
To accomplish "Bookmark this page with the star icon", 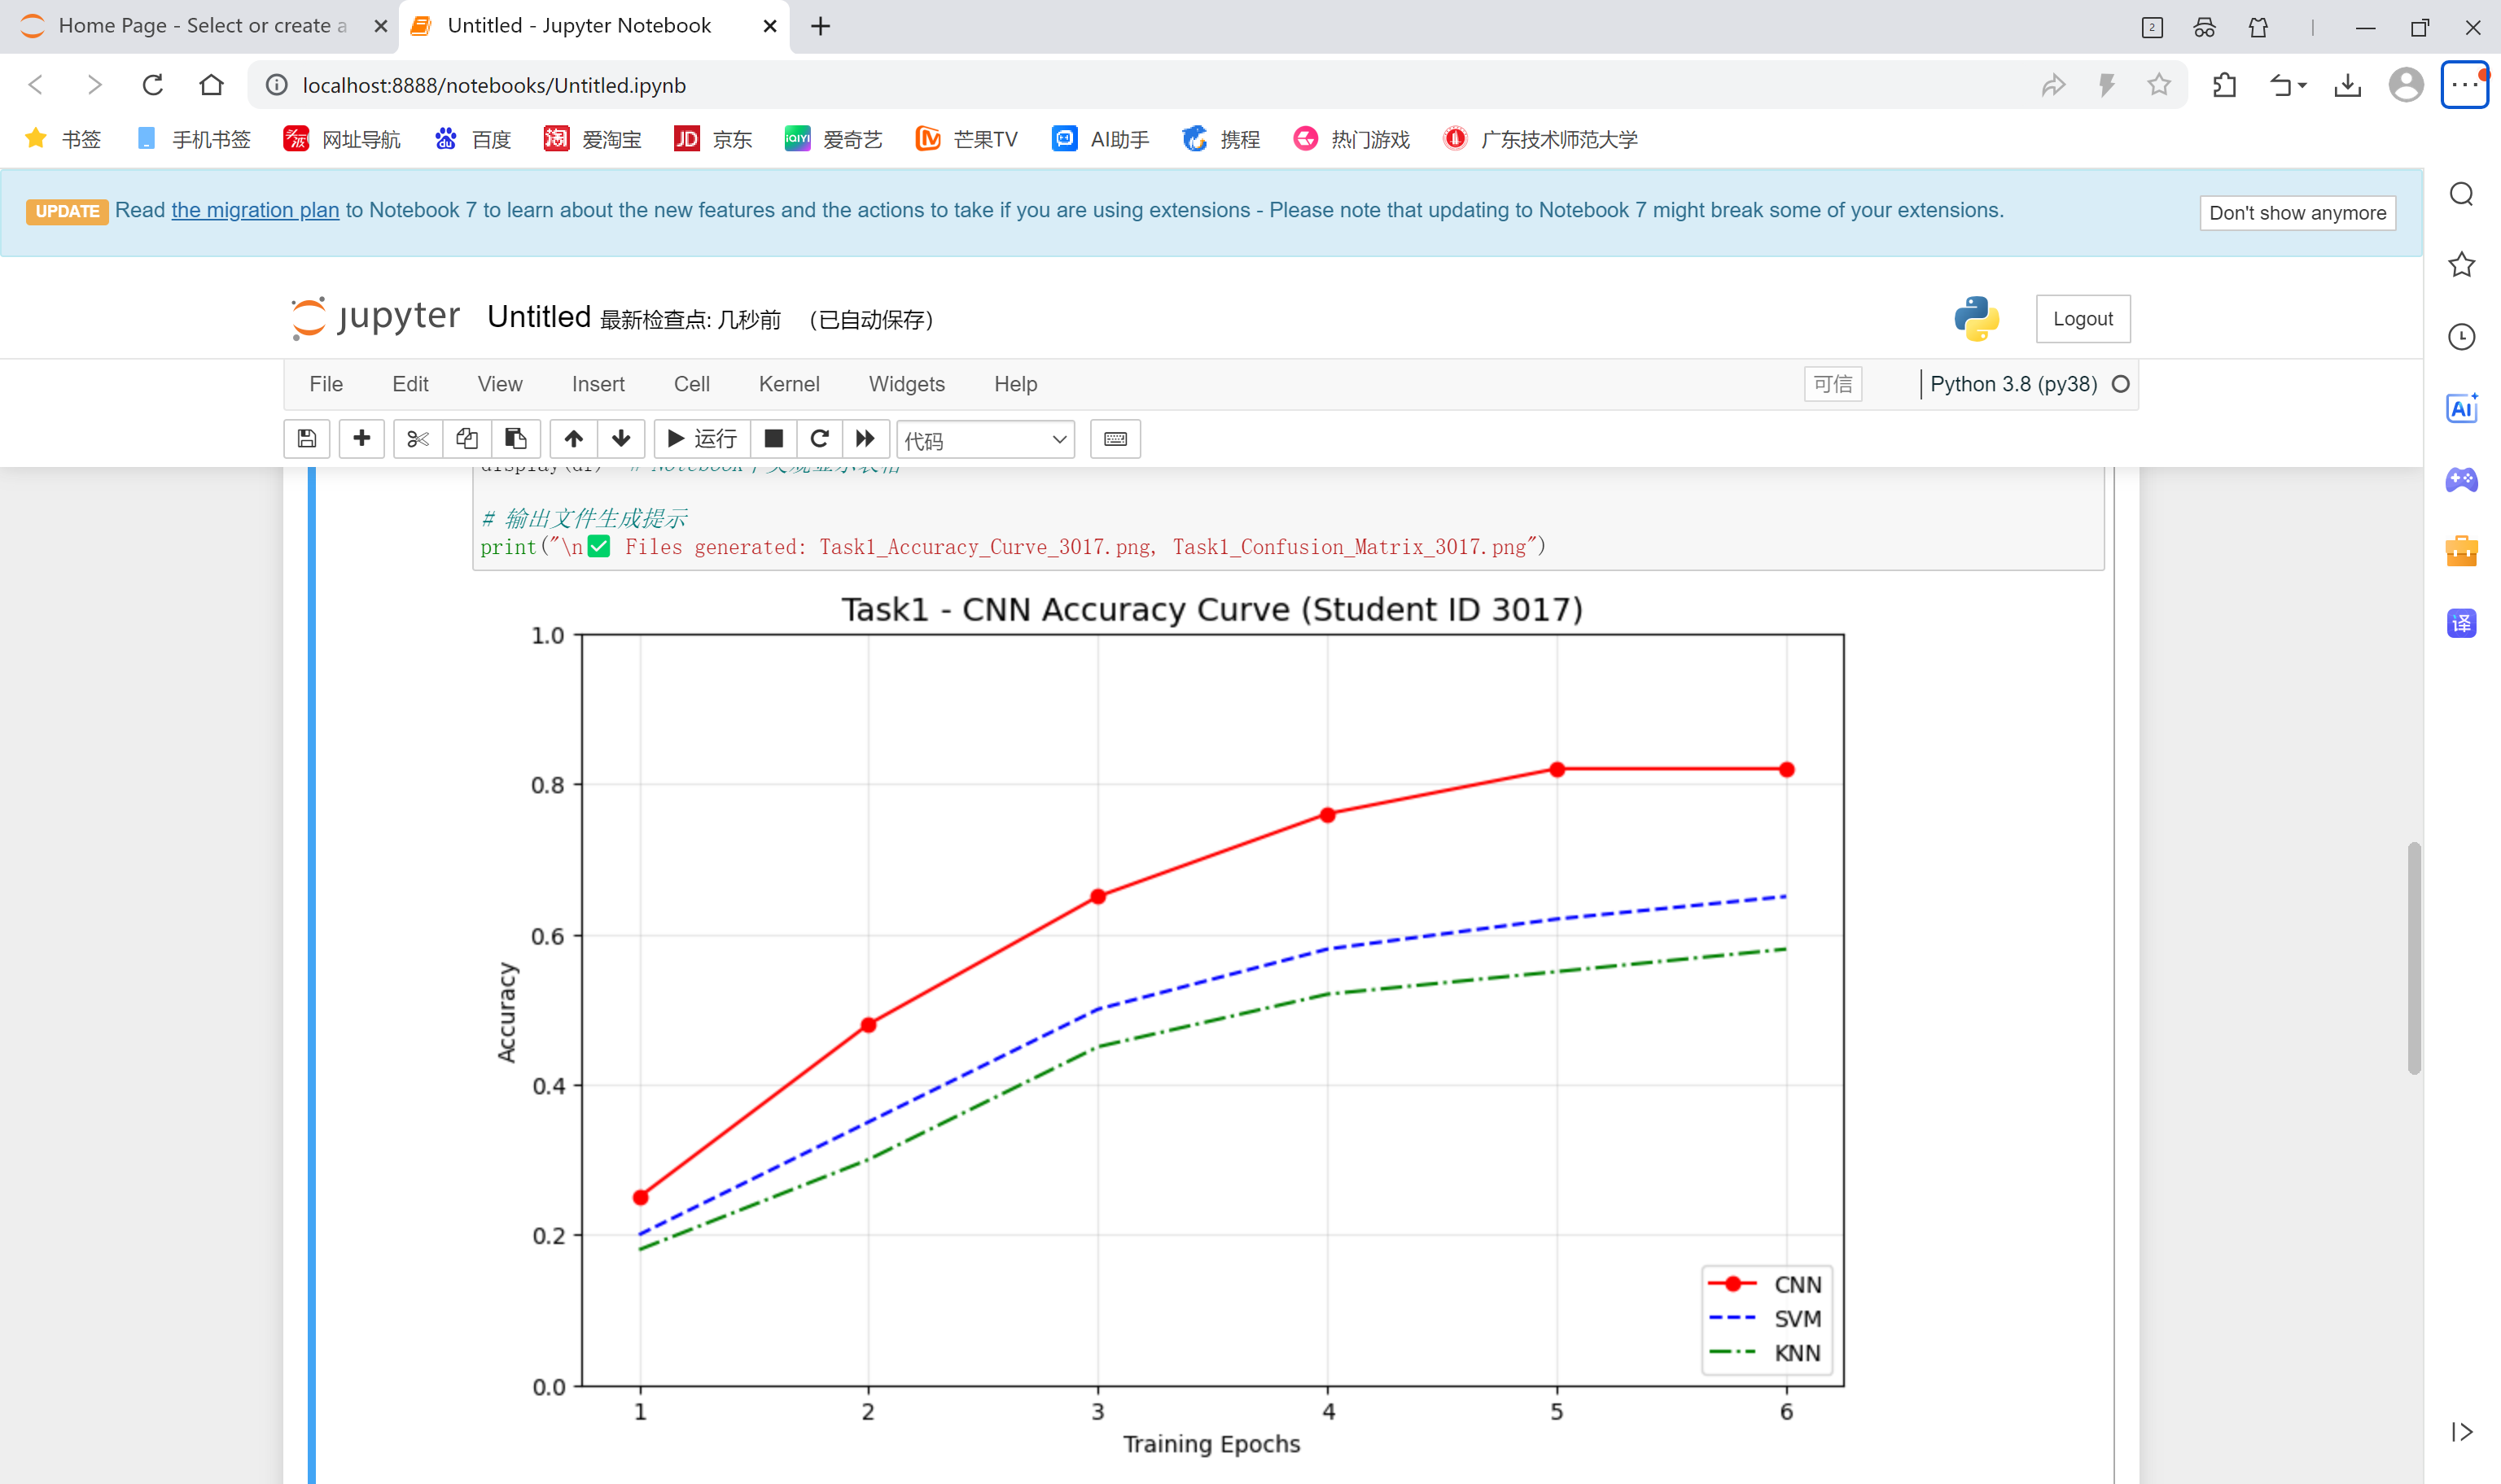I will coord(2158,85).
